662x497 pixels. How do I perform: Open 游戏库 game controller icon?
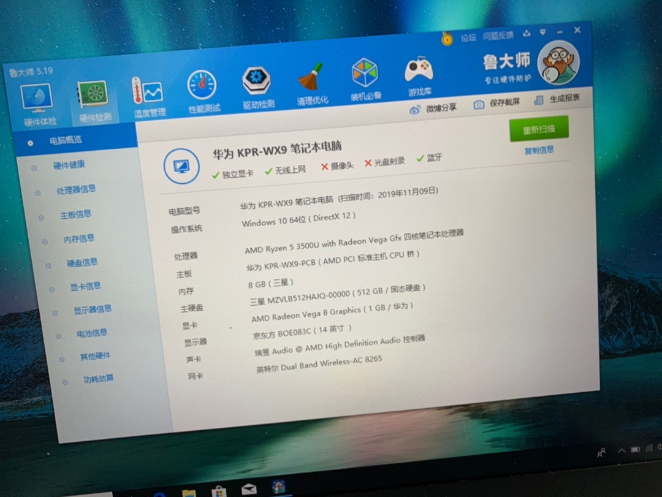coord(419,75)
